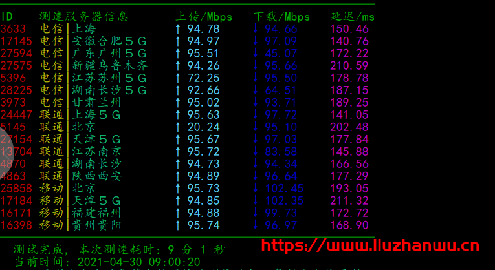The image size is (495, 270).
Task: Click the 测速服务器信息 column header
Action: [x=83, y=16]
